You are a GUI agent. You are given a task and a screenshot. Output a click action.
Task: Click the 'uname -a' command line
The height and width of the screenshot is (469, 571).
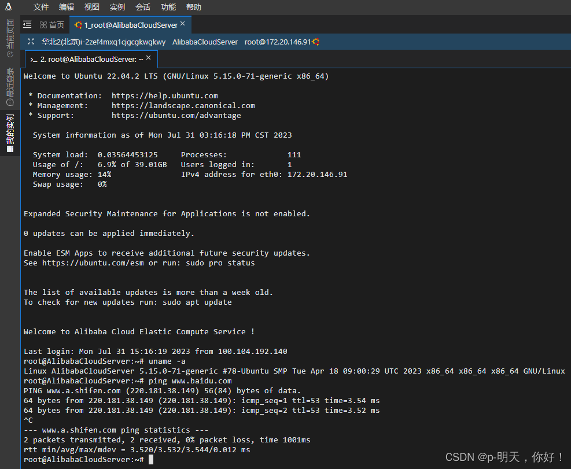coord(105,361)
